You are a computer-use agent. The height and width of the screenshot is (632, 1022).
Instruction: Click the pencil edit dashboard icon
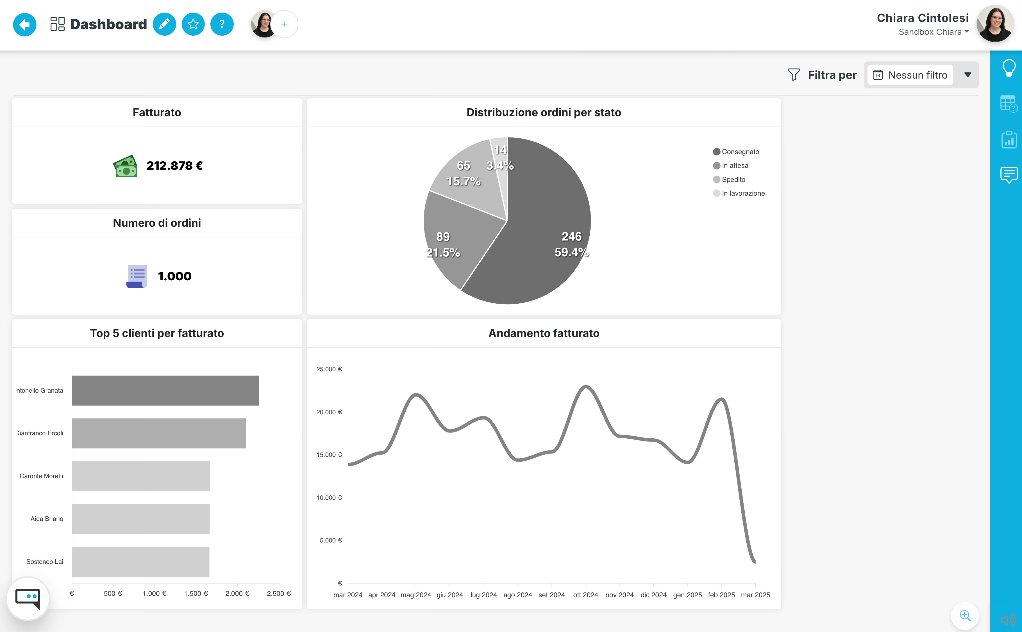pyautogui.click(x=164, y=25)
